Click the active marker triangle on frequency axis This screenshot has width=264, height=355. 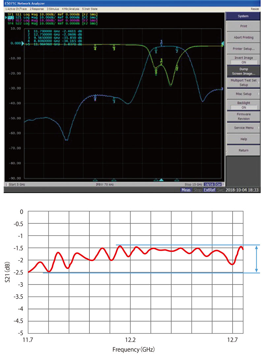point(161,180)
